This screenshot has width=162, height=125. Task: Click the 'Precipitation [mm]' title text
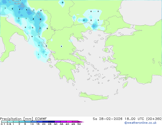17,119
